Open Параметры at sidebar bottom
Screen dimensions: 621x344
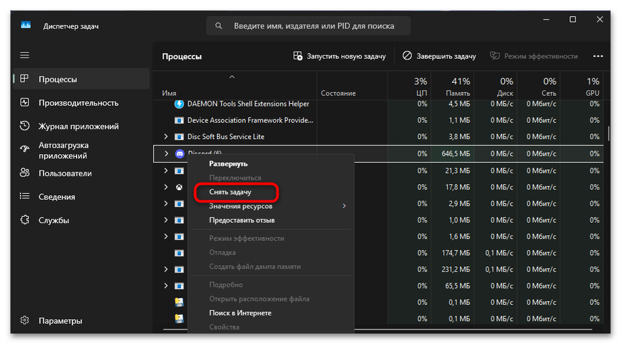click(x=81, y=321)
